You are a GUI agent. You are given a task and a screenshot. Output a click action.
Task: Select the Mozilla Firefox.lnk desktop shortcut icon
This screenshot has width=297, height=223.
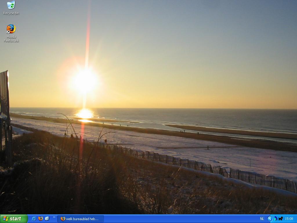coord(11,29)
